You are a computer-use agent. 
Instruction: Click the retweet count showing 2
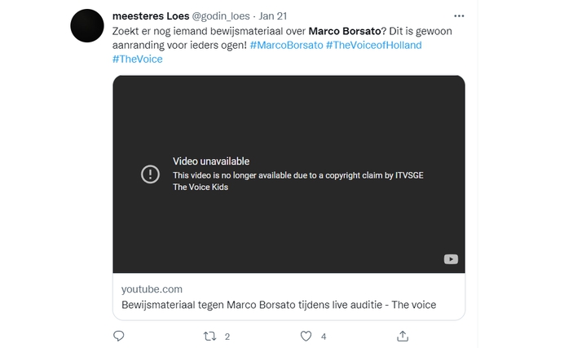coord(227,337)
